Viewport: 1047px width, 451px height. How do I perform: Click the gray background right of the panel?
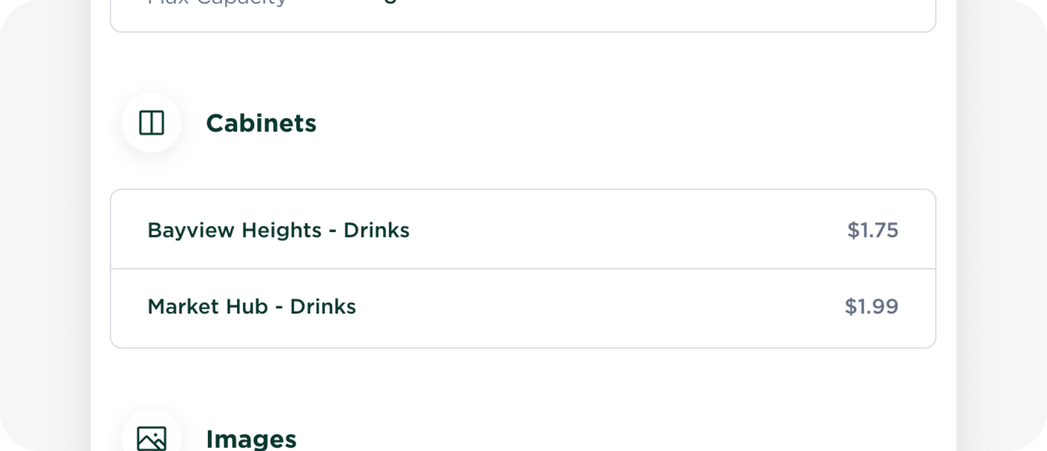coord(1002,227)
